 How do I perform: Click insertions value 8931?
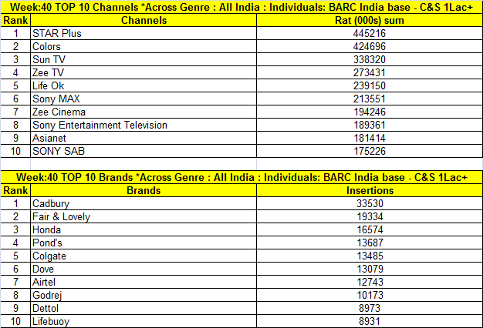pos(370,321)
